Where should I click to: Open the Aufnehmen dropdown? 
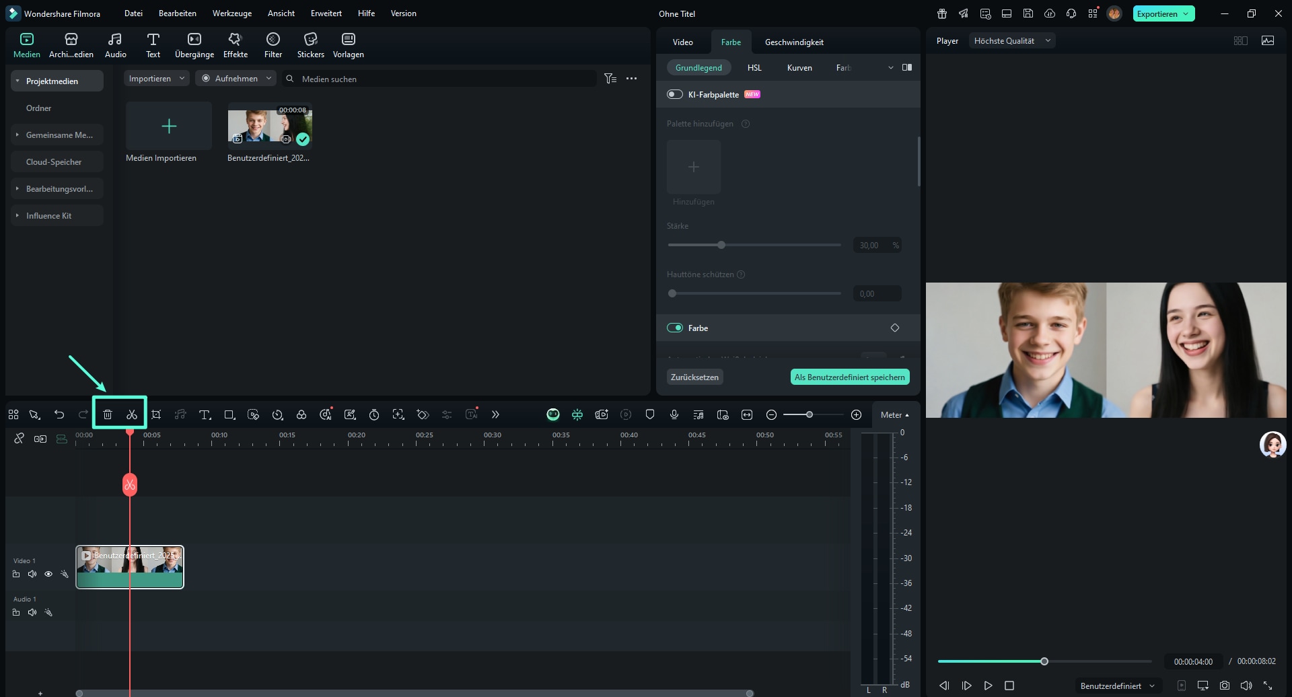236,79
